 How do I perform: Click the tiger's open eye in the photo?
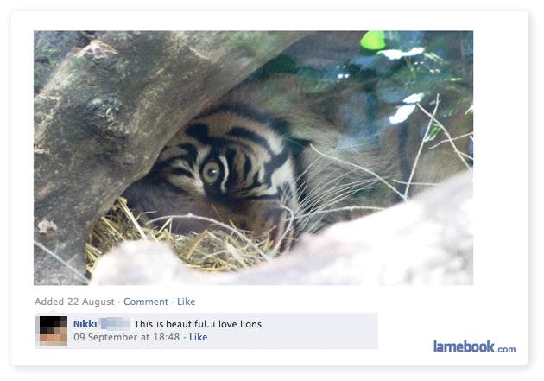pyautogui.click(x=211, y=172)
